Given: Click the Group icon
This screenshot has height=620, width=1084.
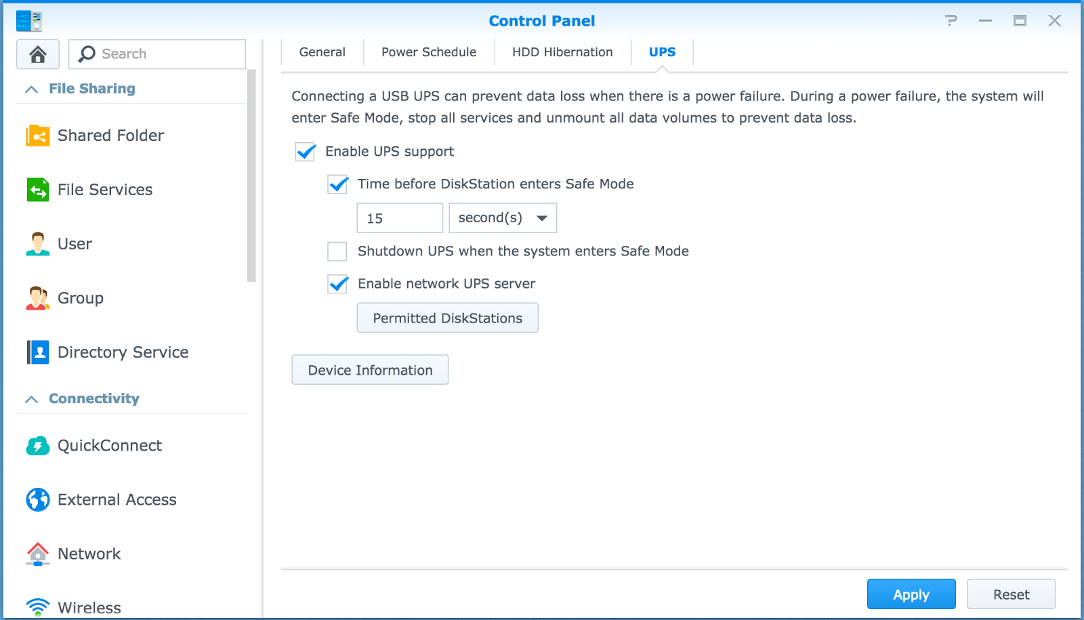Looking at the screenshot, I should pos(37,298).
